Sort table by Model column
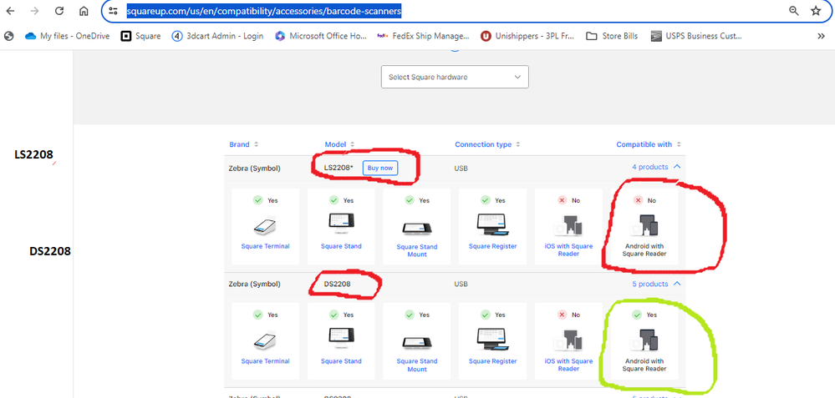835x398 pixels. [x=340, y=144]
